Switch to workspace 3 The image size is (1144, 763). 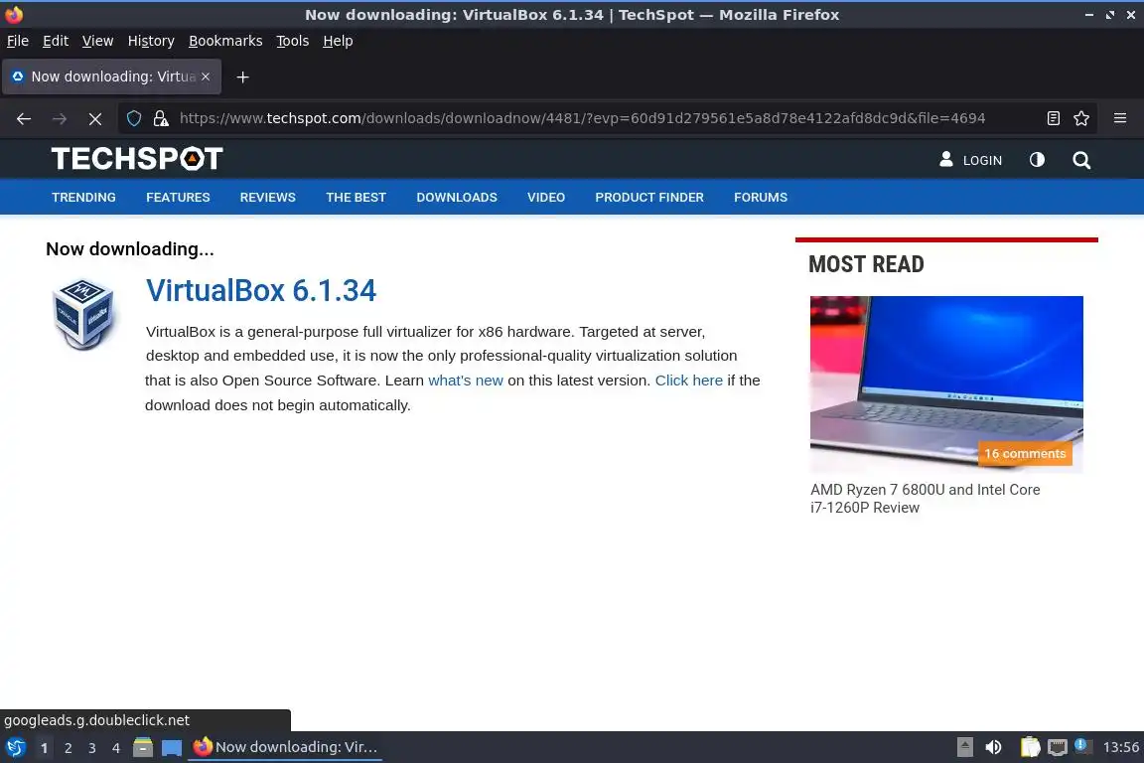click(x=92, y=748)
